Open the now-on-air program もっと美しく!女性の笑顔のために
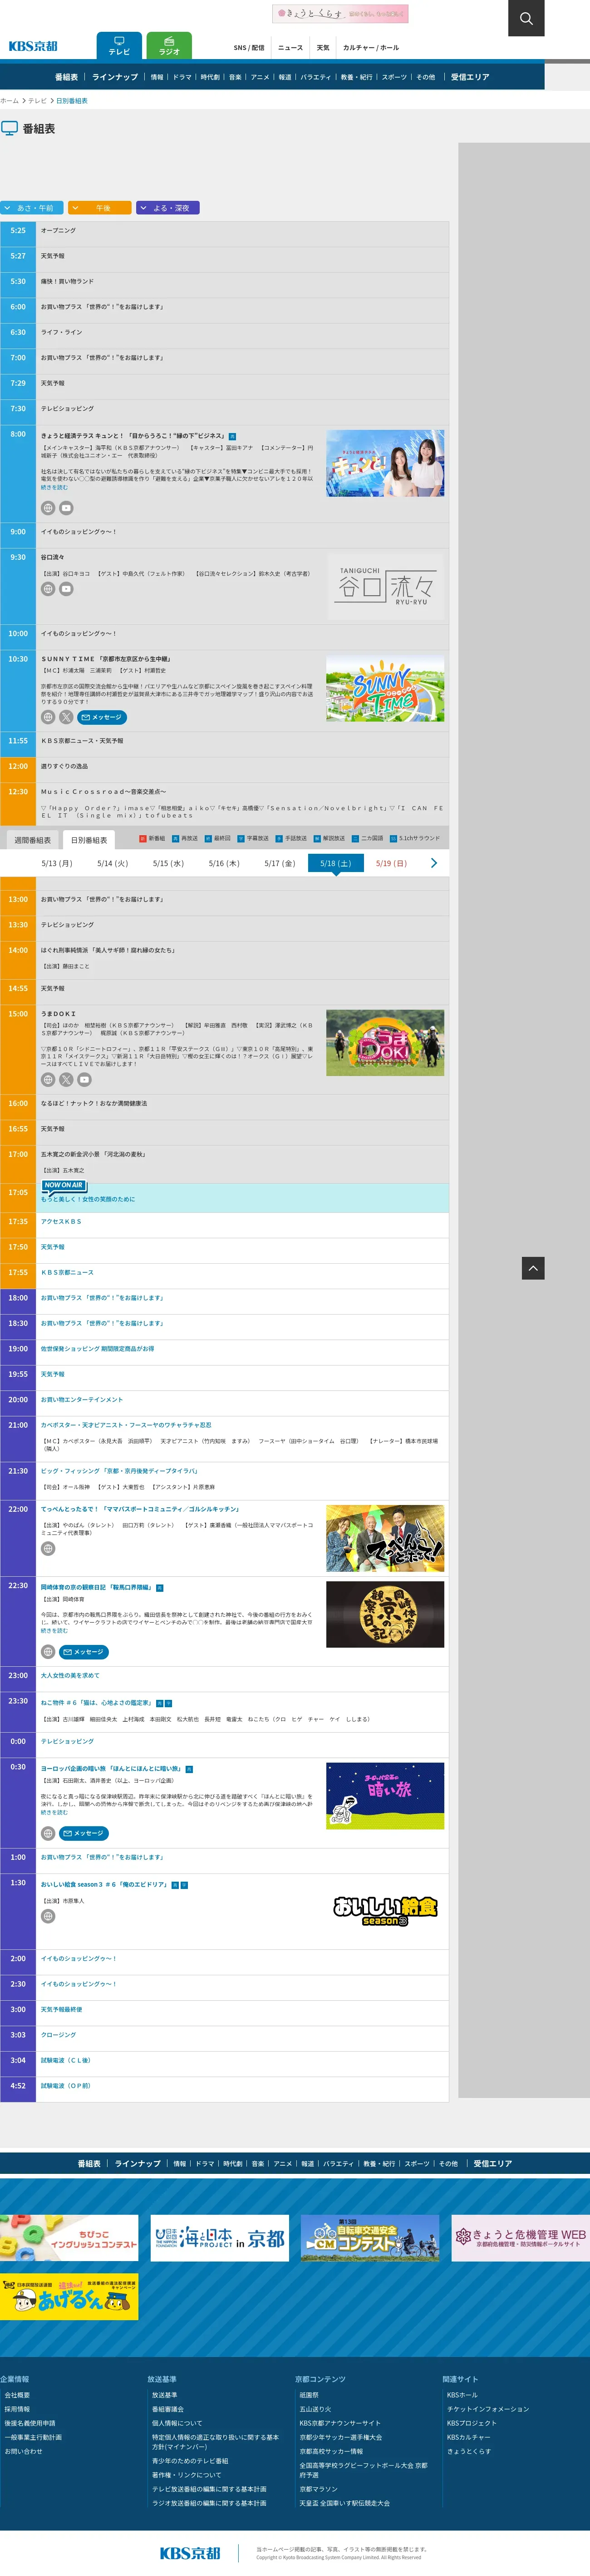 click(x=88, y=1199)
